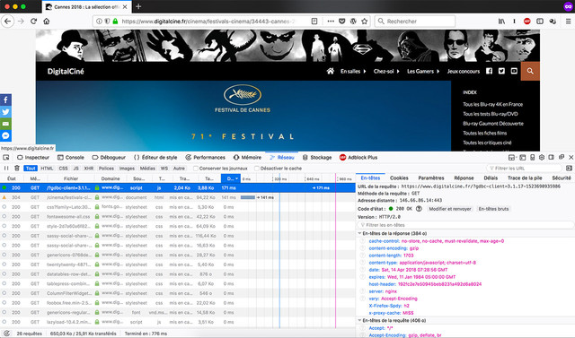Click the Modifier et renvoyer button

450,209
